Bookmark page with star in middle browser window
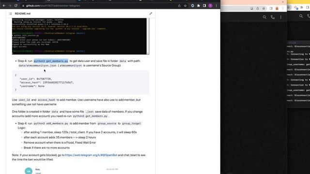This screenshot has height=174, width=310. point(263,9)
